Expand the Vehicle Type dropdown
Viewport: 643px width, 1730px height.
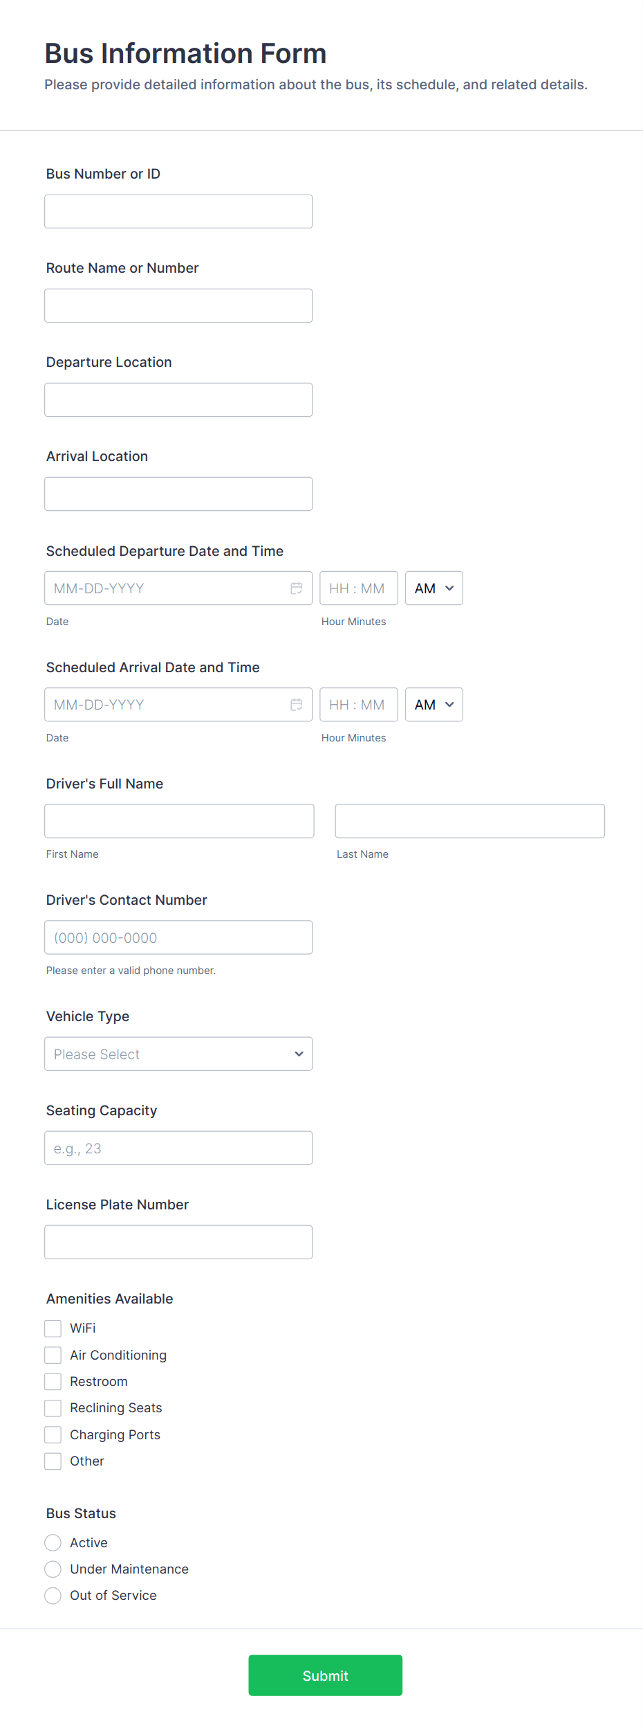tap(178, 1054)
